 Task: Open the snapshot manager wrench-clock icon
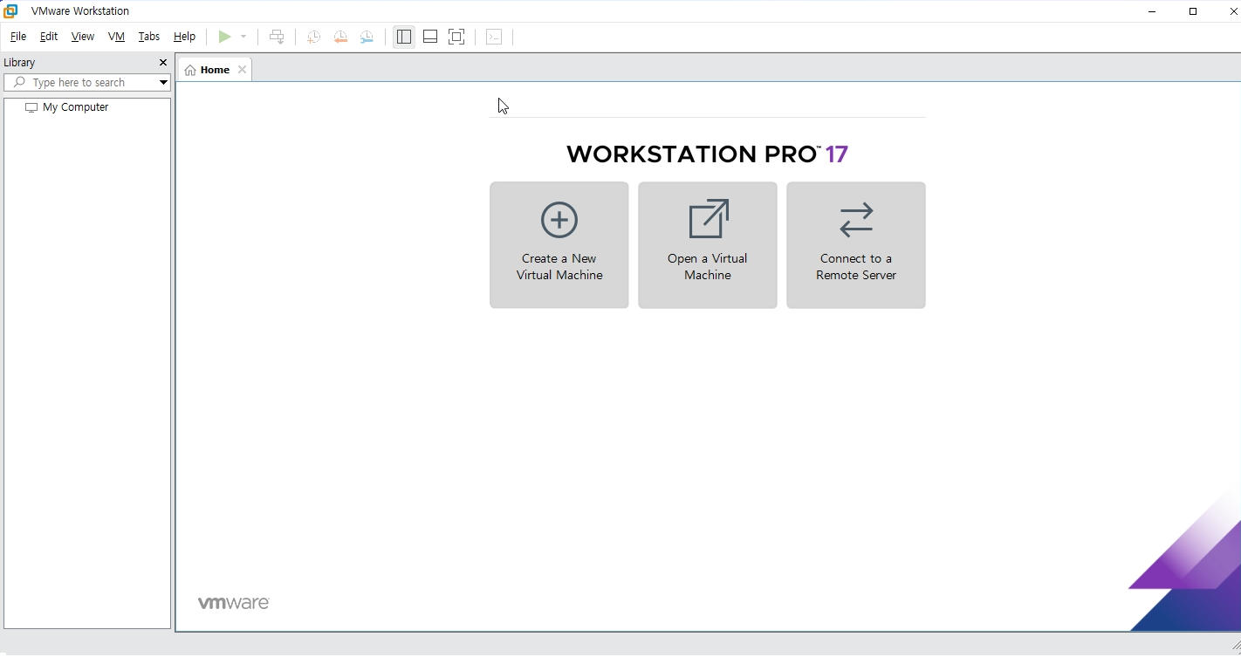tap(367, 37)
